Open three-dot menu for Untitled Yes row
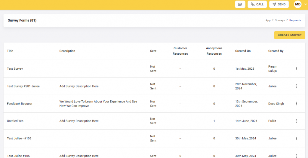 [x=296, y=121]
